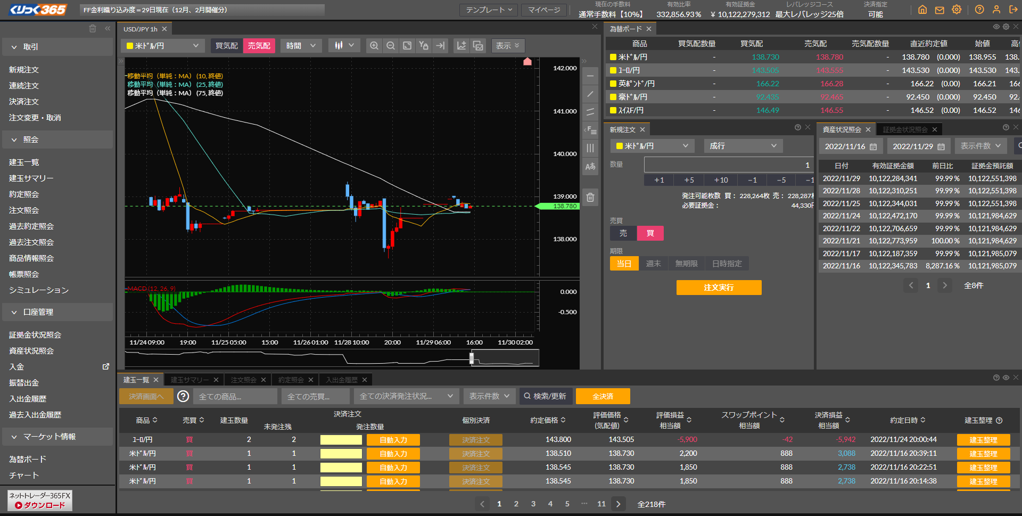Click the trash icon in chart drawing tools

coord(590,198)
